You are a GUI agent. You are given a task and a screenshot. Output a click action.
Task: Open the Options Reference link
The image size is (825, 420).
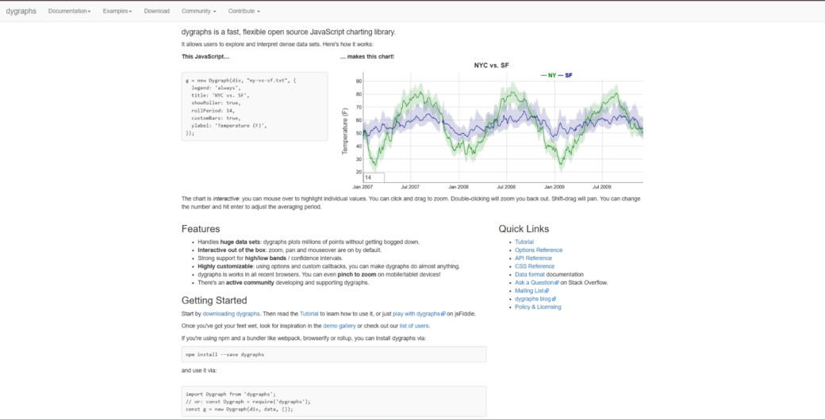click(539, 250)
